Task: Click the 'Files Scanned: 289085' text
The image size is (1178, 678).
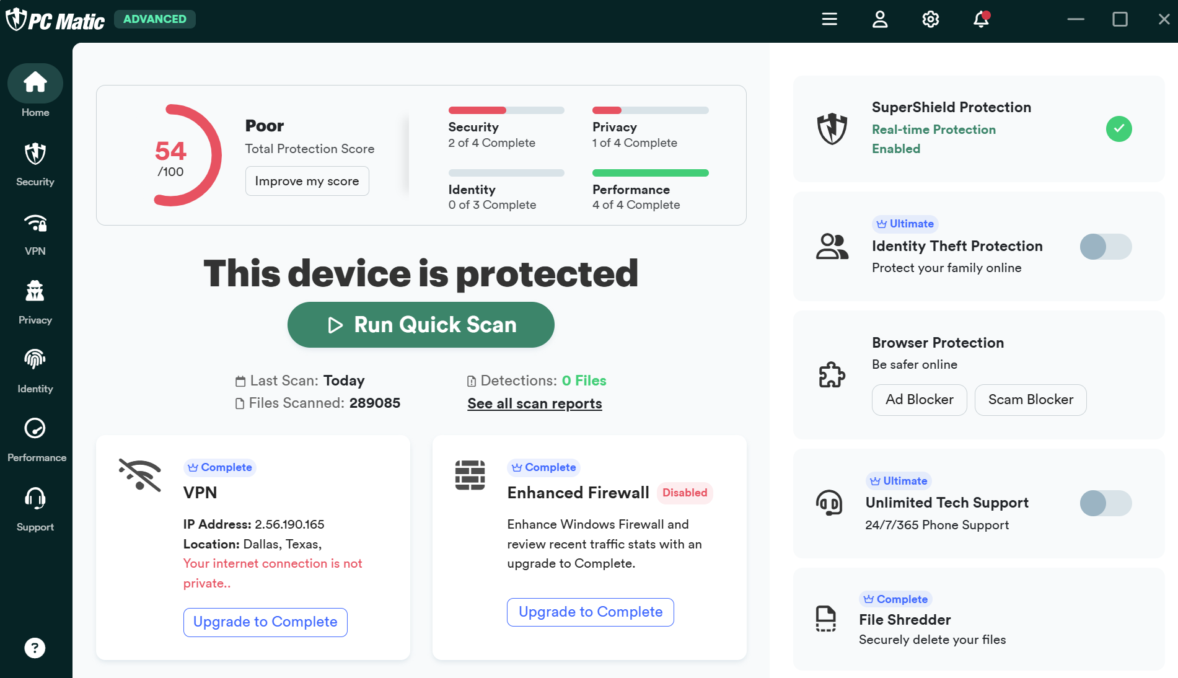Action: pos(318,403)
